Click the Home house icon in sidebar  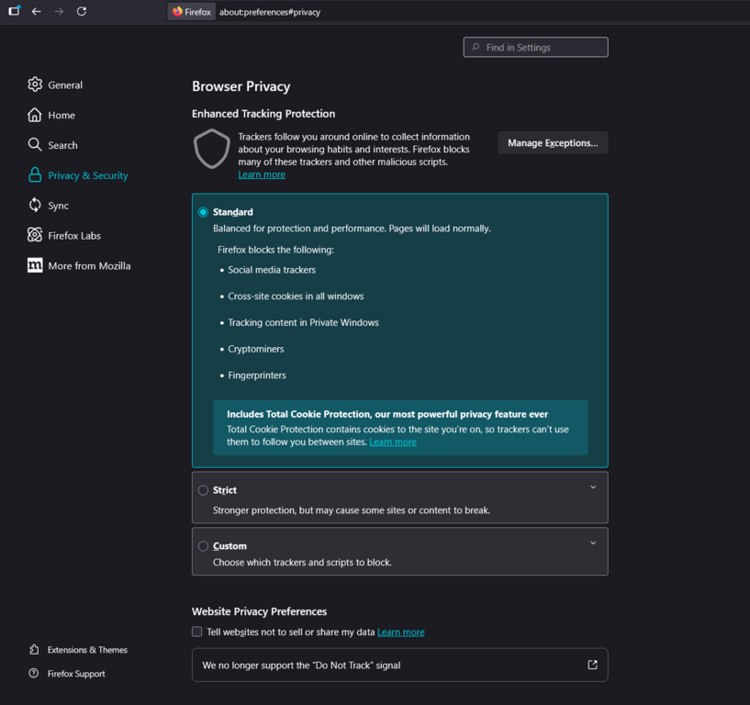tap(35, 115)
